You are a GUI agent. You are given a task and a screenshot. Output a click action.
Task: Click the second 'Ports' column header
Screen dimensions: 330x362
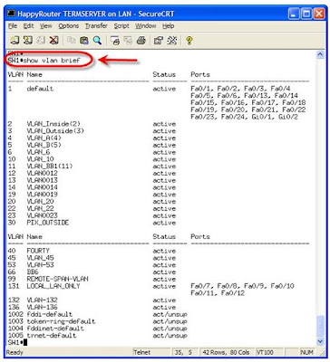(200, 236)
